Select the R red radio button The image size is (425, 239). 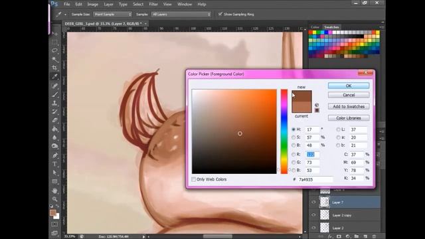click(x=294, y=155)
